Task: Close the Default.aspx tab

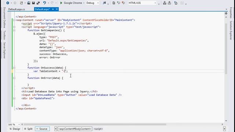Action: tap(57, 9)
